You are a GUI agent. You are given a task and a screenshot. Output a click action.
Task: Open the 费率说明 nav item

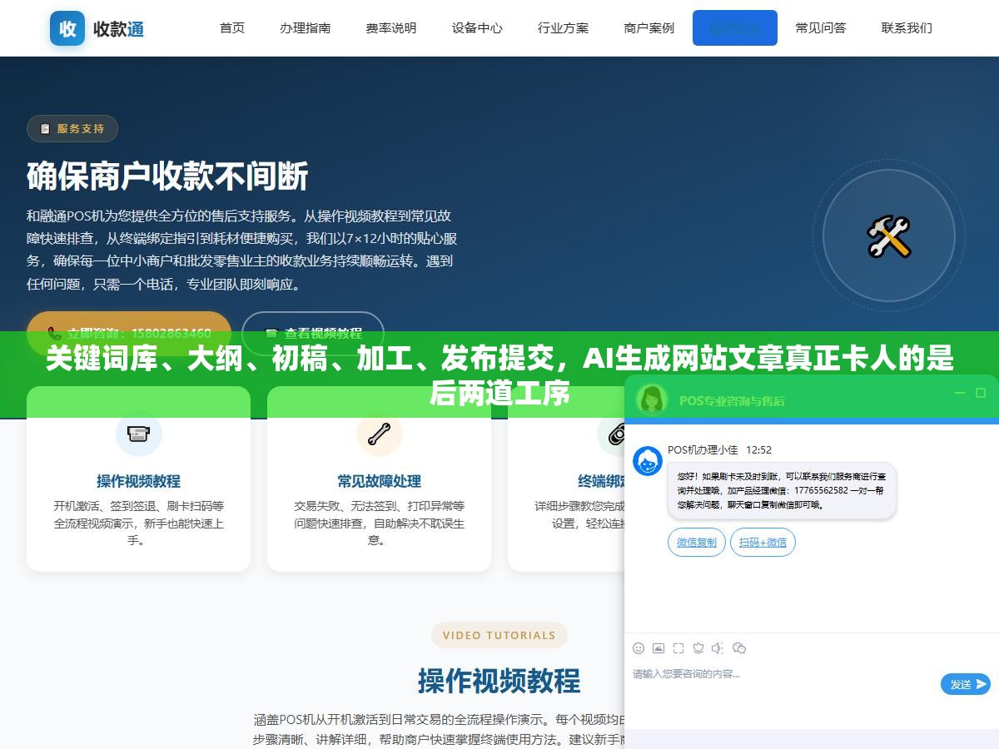[x=391, y=27]
